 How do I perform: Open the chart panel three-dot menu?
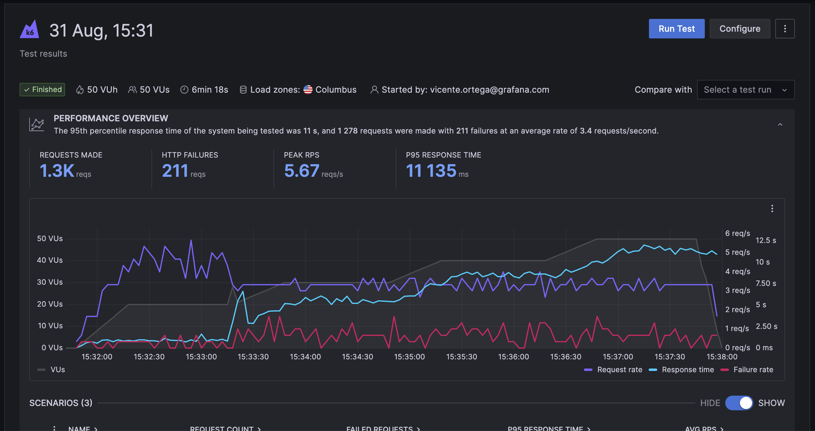point(772,208)
